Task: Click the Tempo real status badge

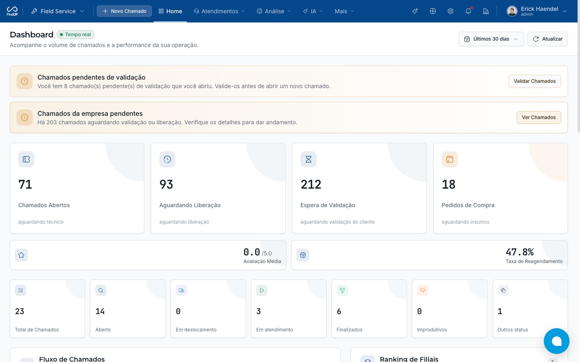Action: 75,35
